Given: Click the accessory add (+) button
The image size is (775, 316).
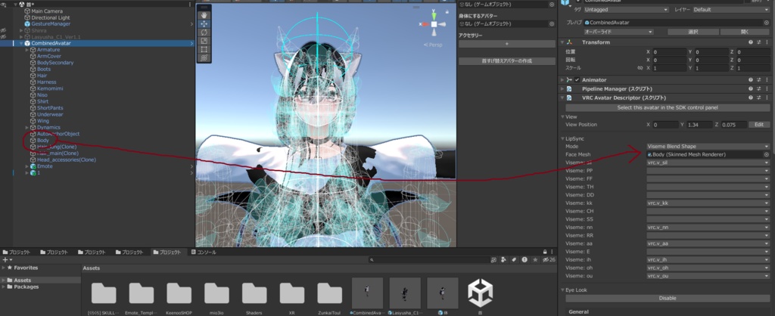Looking at the screenshot, I should pyautogui.click(x=506, y=44).
